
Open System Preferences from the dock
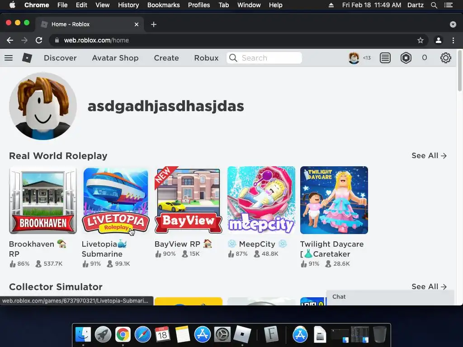tap(222, 335)
